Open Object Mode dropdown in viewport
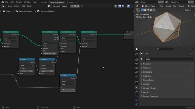The image size is (195, 109). pyautogui.click(x=150, y=6)
